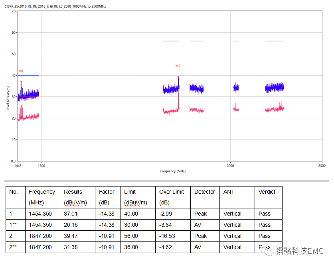
Task: Click the Factor column header
Action: point(107,192)
